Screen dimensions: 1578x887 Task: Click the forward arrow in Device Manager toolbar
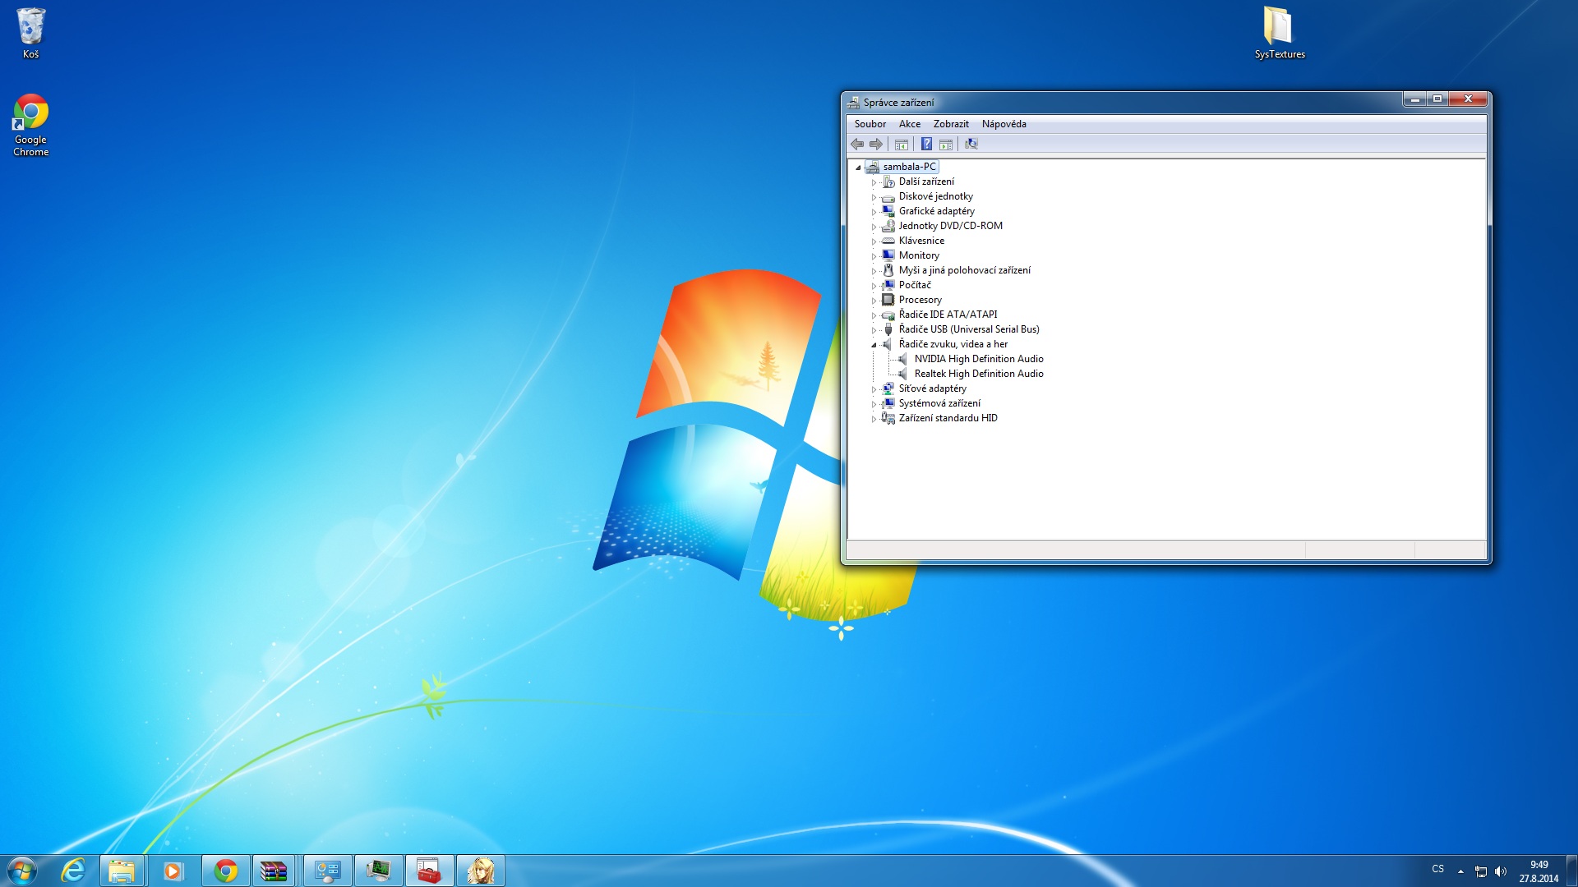(x=876, y=145)
